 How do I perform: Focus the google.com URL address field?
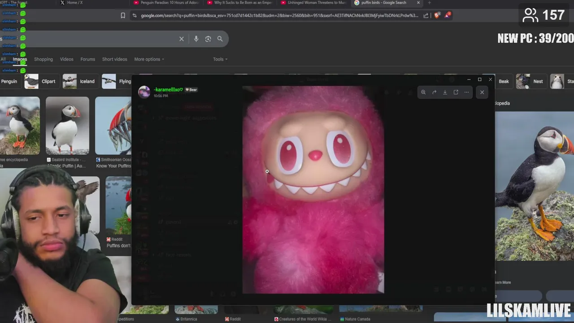(x=279, y=15)
